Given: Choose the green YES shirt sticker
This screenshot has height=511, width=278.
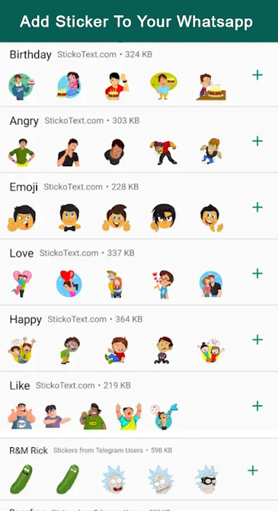Looking at the screenshot, I should [93, 416].
